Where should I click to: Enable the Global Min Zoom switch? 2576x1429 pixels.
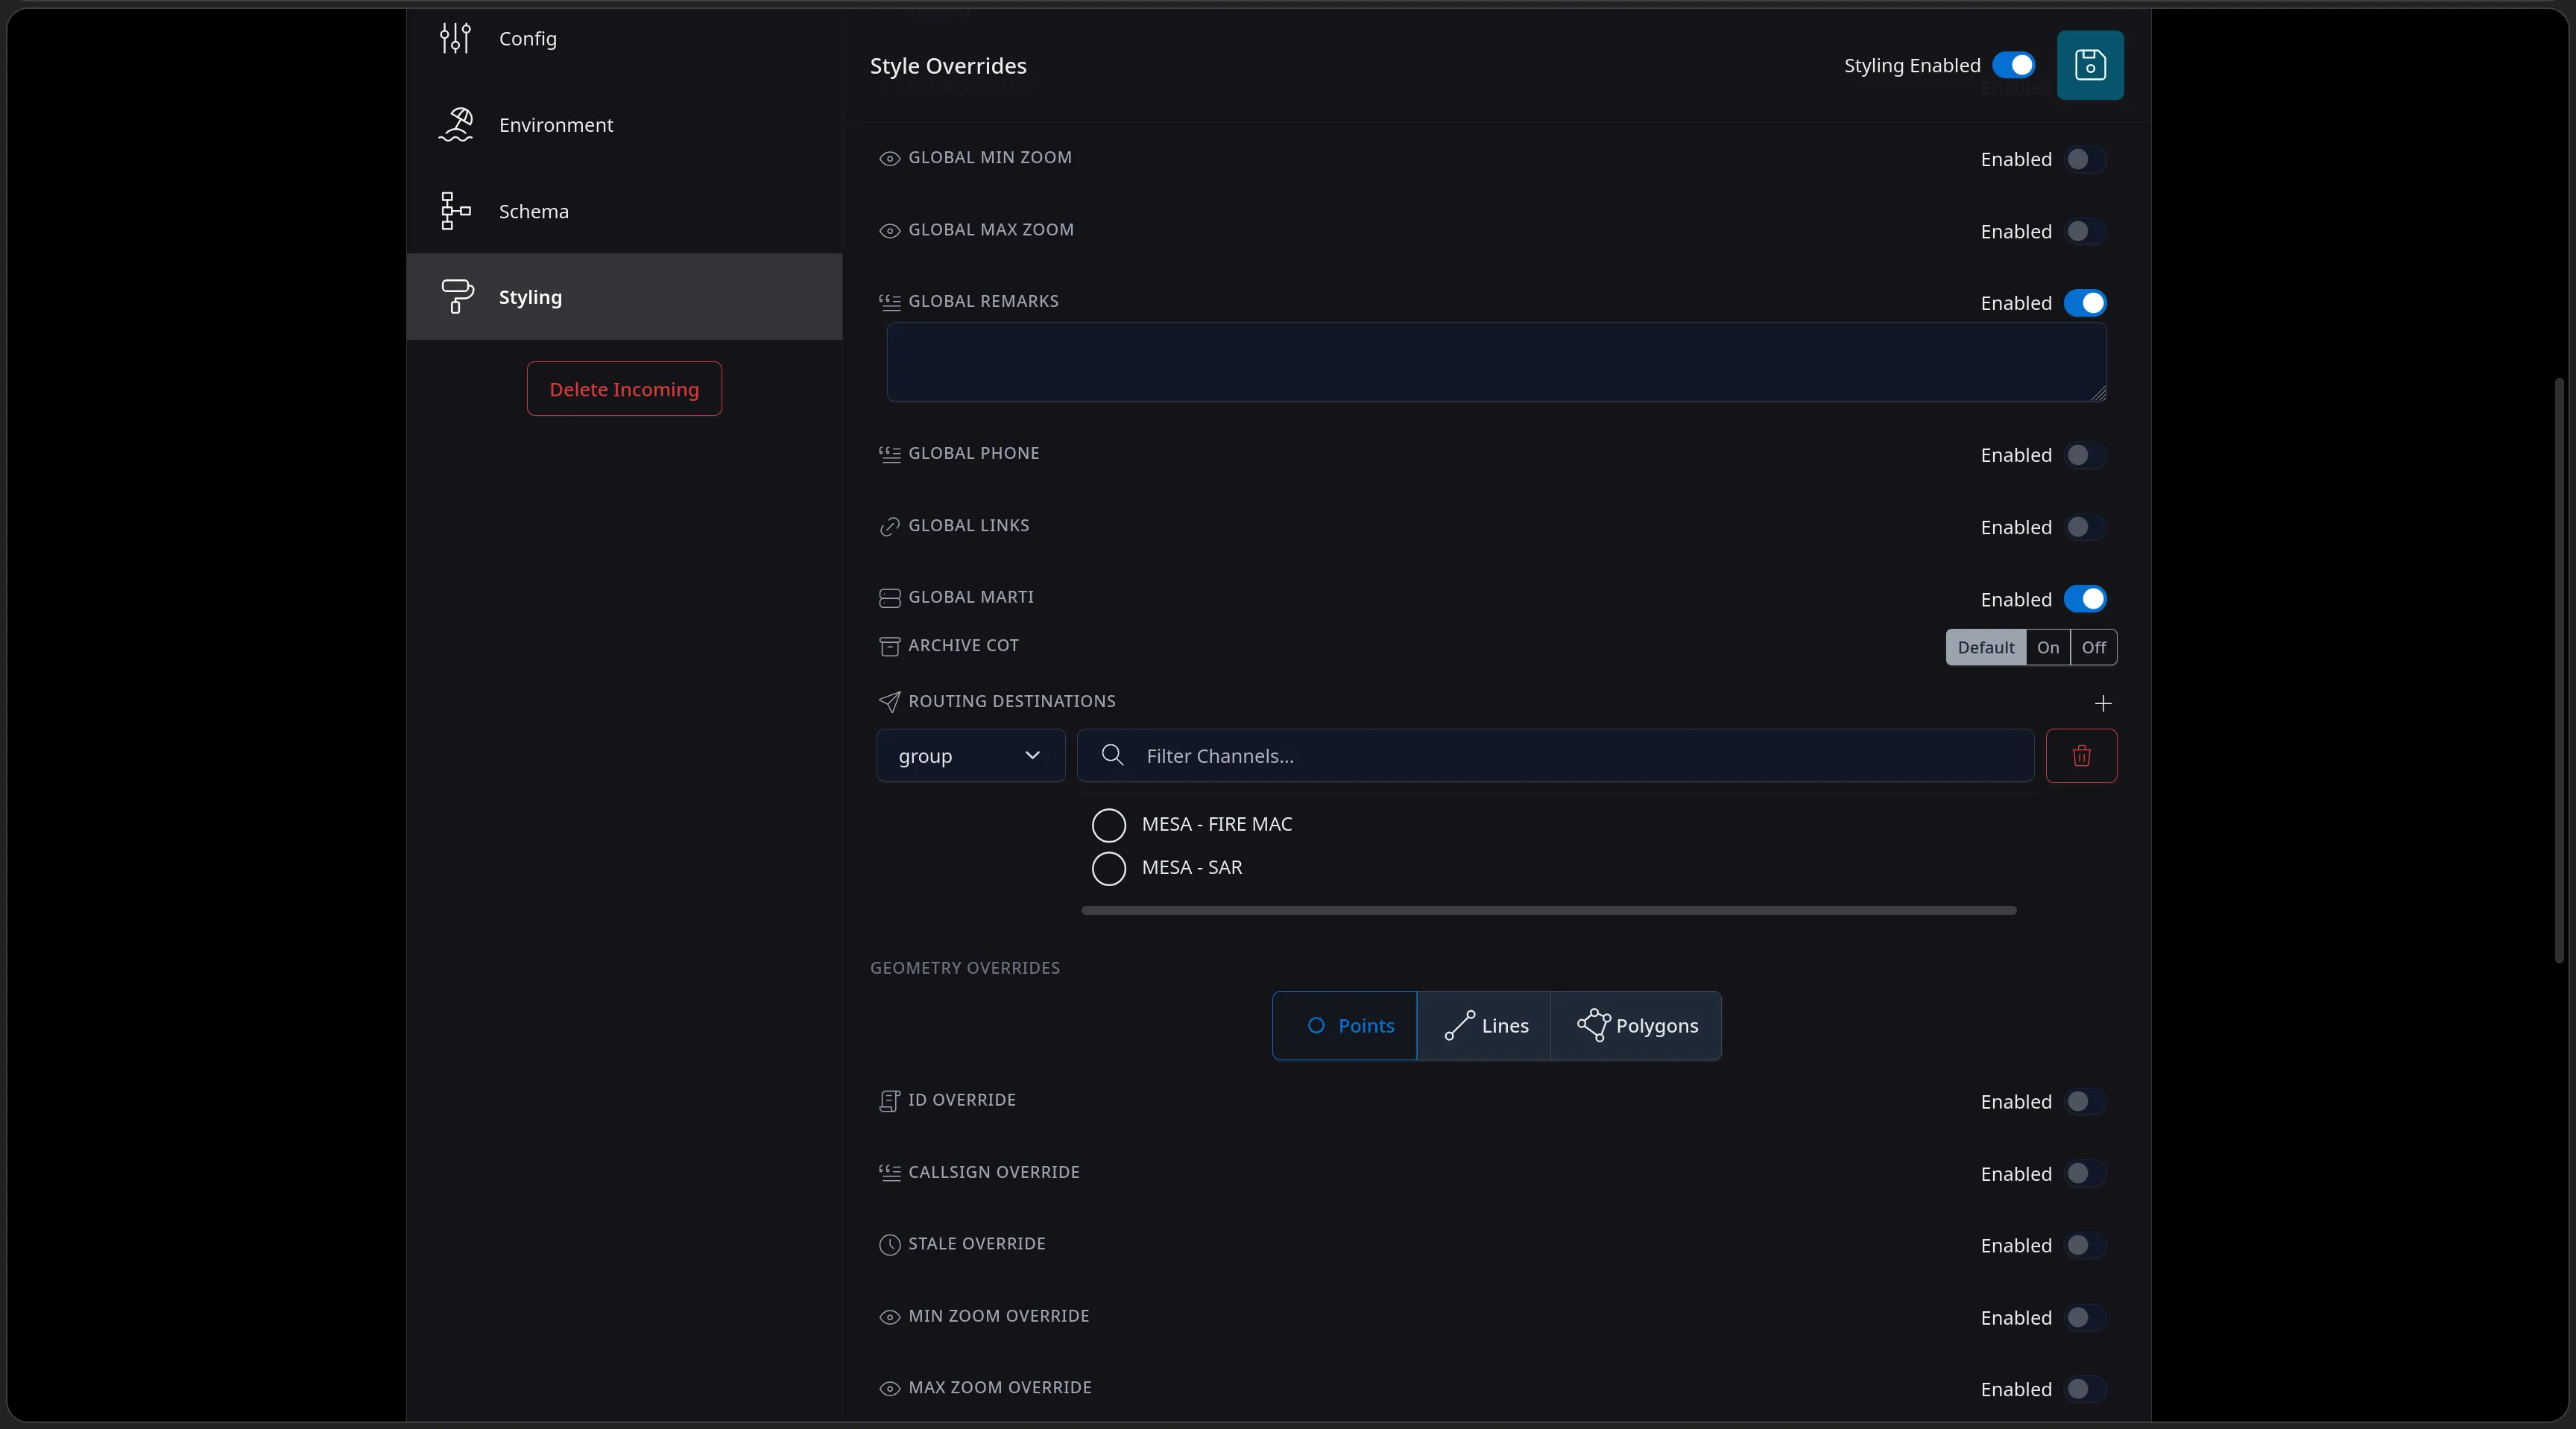click(x=2085, y=159)
